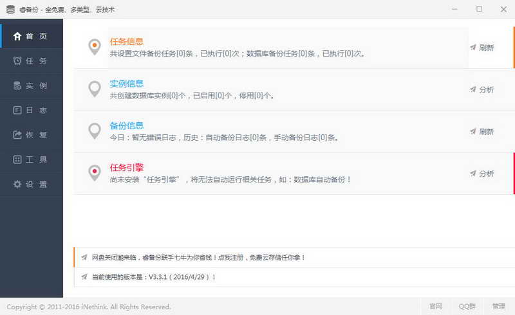Open 设置 settings from the sidebar
The height and width of the screenshot is (315, 515).
point(32,184)
